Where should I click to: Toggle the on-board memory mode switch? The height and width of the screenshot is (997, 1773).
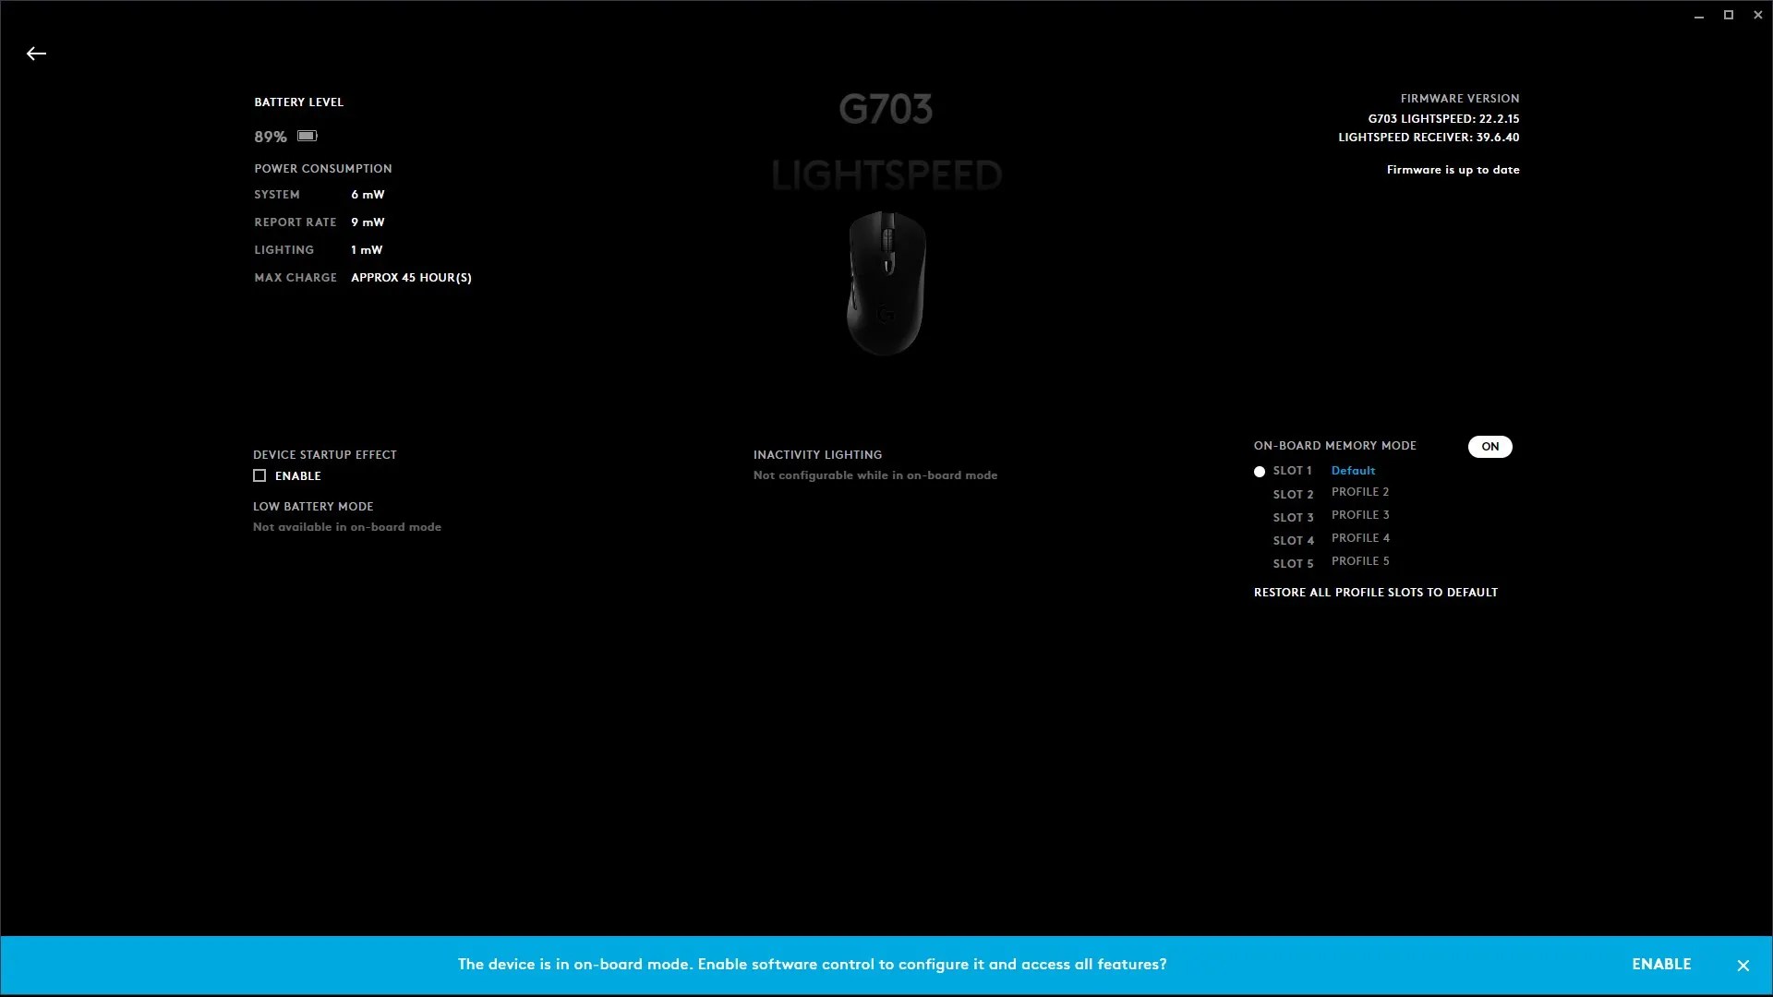point(1490,447)
